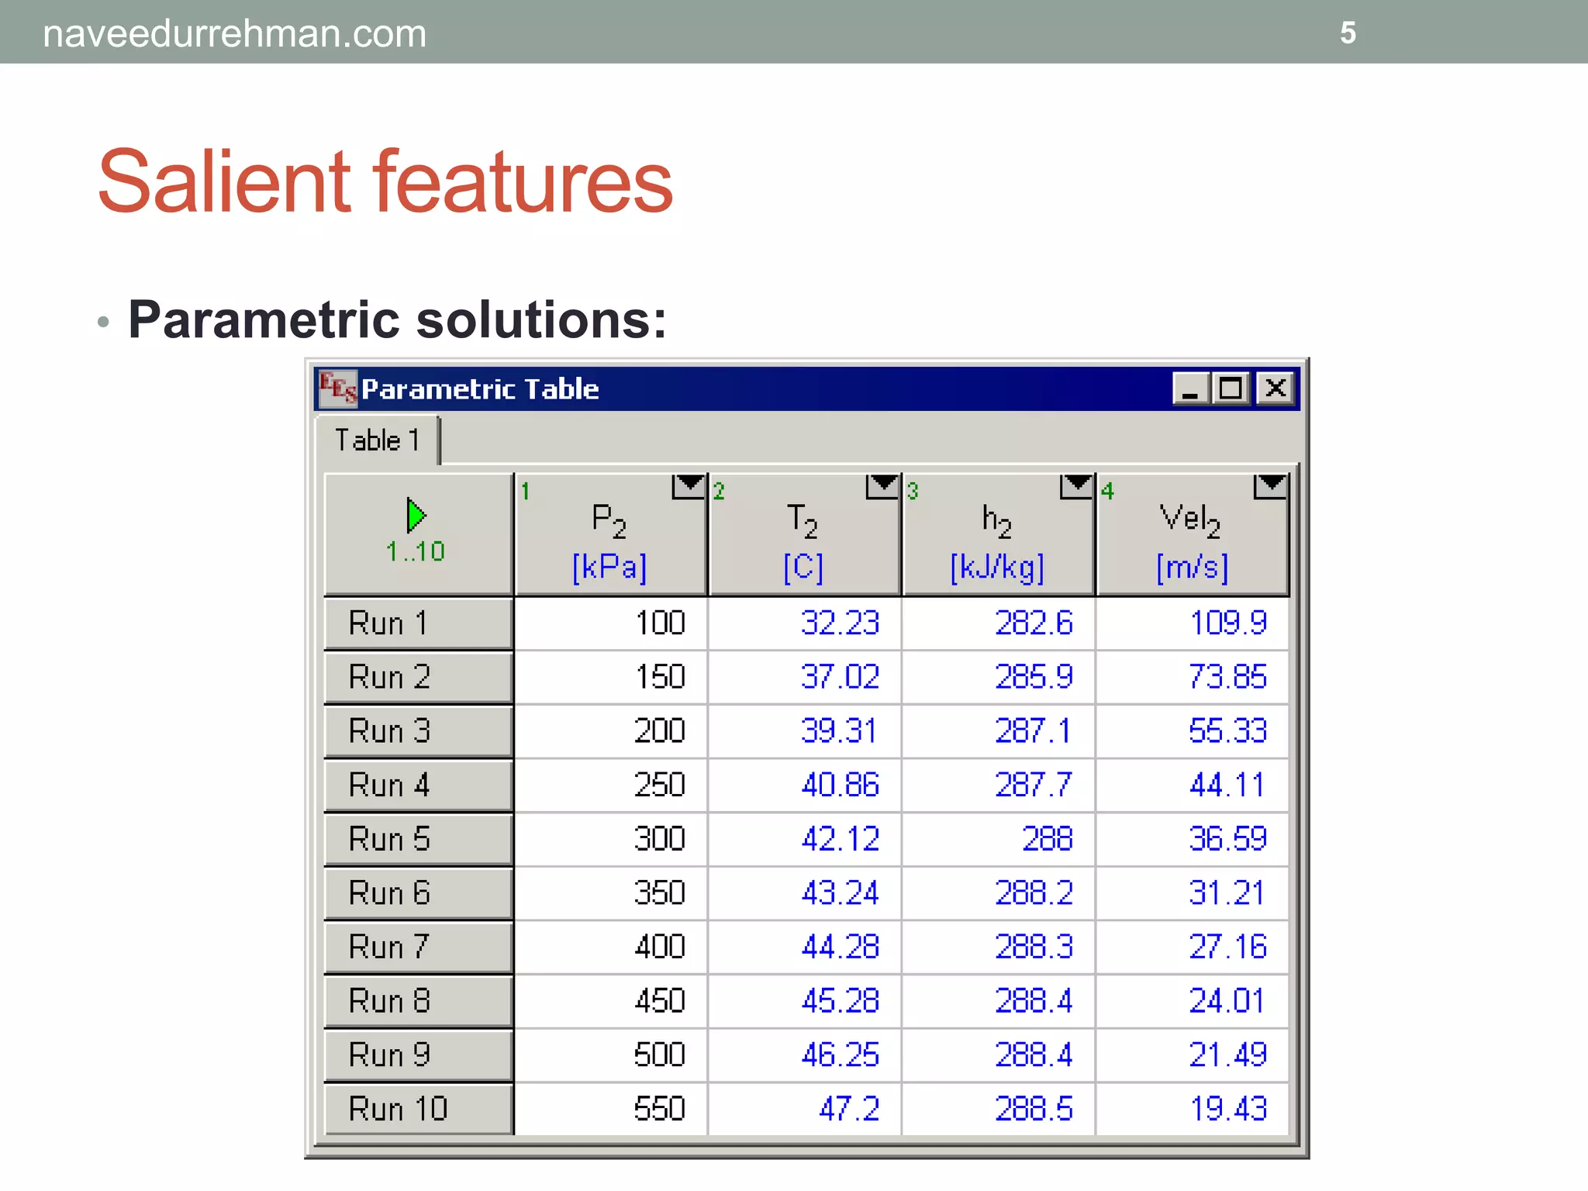Click the T2 cell showing 39.31
This screenshot has width=1588, height=1191.
(x=805, y=731)
